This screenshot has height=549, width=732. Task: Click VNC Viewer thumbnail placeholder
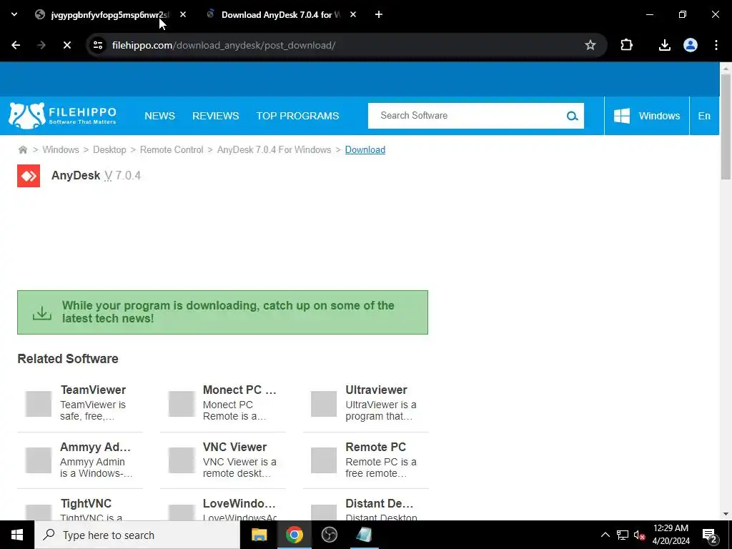[x=181, y=460]
